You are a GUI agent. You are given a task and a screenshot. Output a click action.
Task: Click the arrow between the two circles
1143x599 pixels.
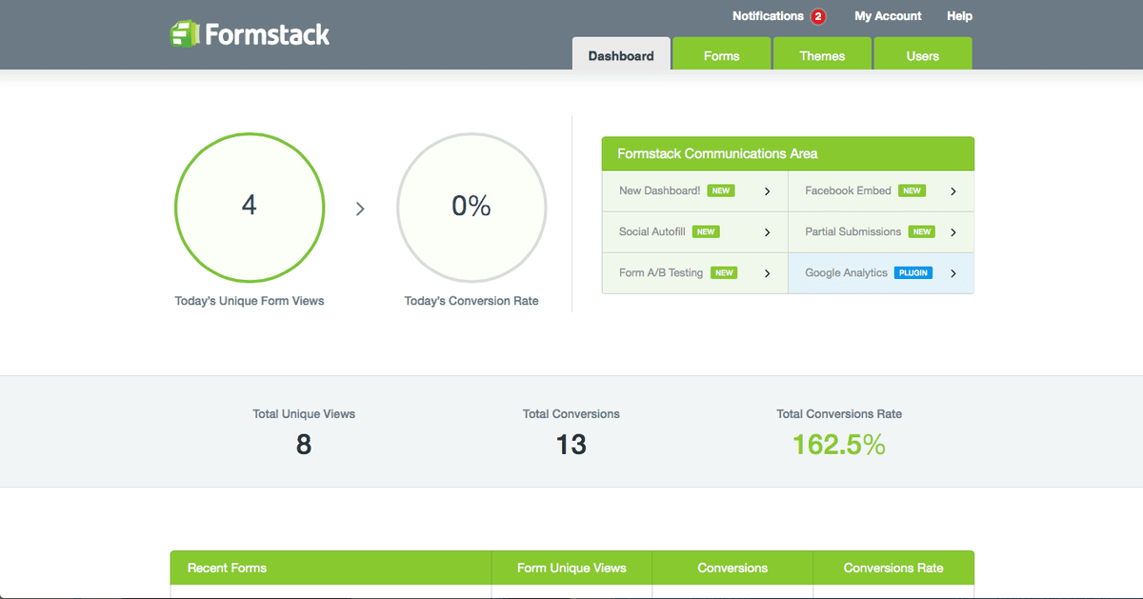[360, 209]
